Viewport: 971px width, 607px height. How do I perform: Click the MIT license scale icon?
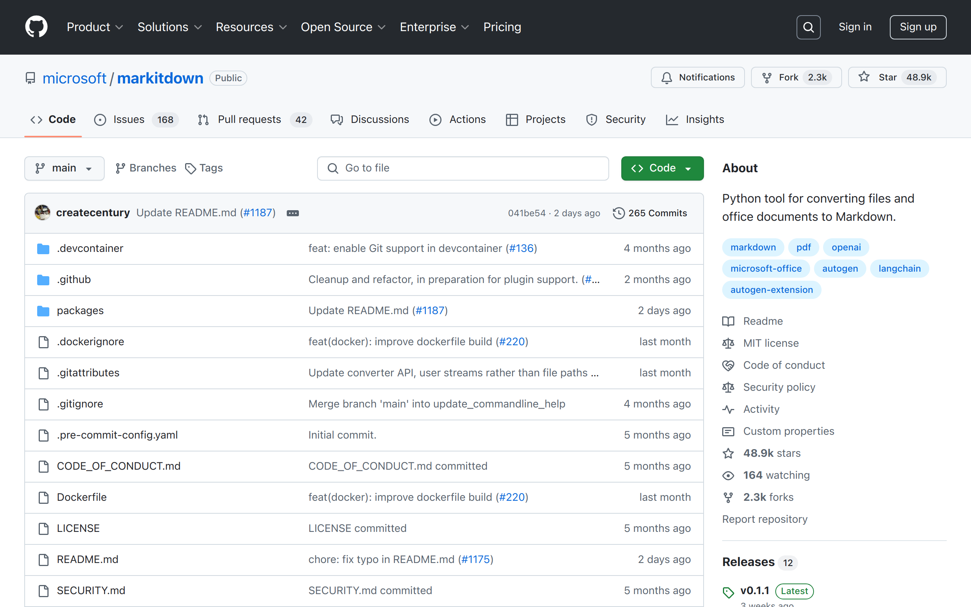point(728,343)
